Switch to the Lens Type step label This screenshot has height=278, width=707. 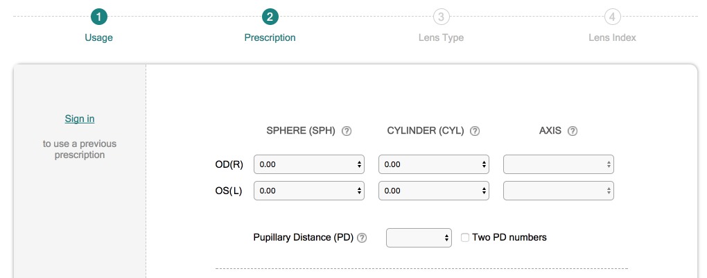point(441,37)
